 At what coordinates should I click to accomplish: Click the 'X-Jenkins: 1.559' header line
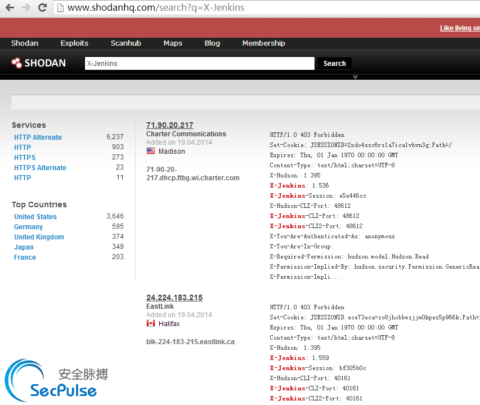click(299, 358)
